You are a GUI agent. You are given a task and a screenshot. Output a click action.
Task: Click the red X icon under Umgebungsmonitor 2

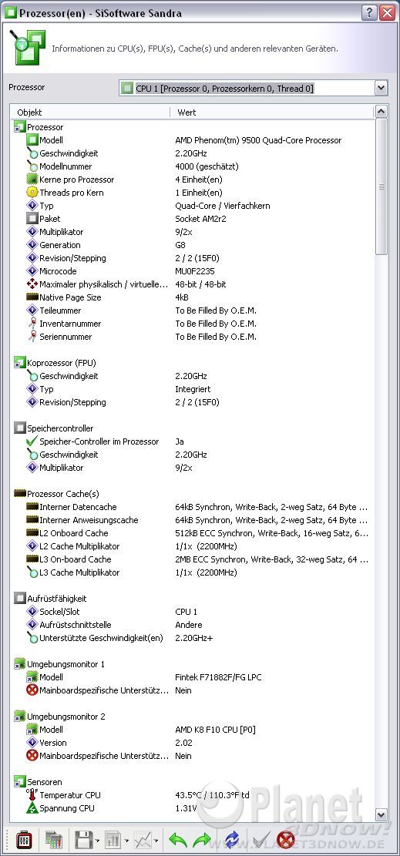coord(32,756)
